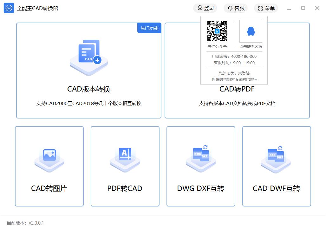Open the 菜单 menu

click(266, 8)
